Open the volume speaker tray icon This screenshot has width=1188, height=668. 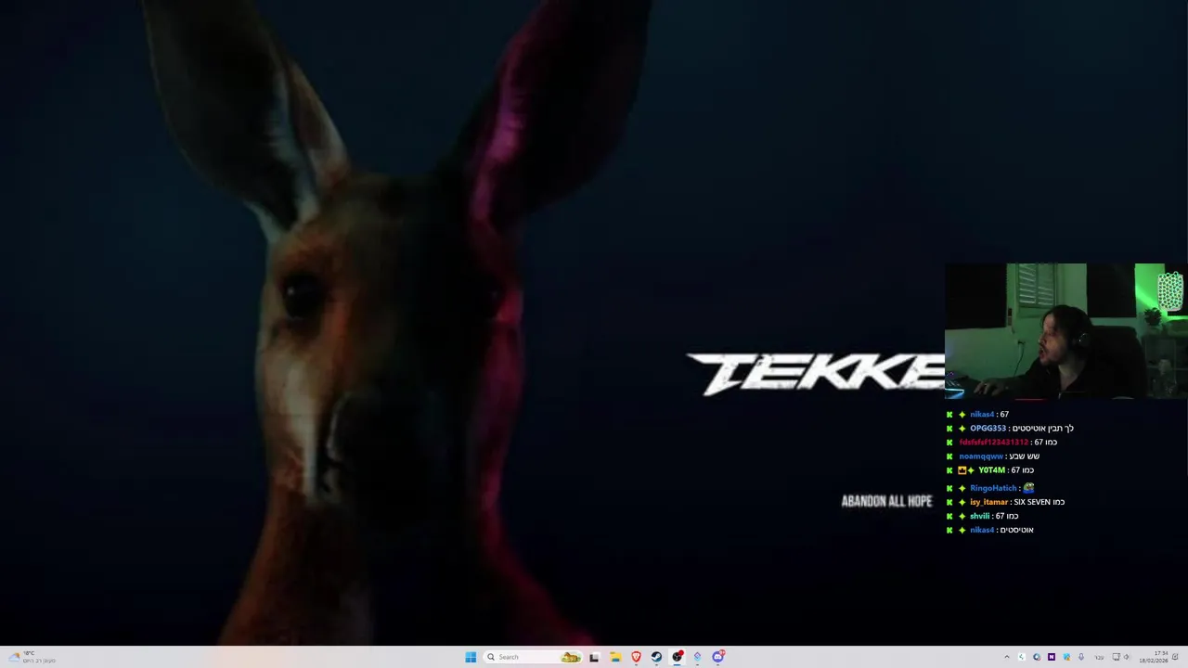[1127, 657]
